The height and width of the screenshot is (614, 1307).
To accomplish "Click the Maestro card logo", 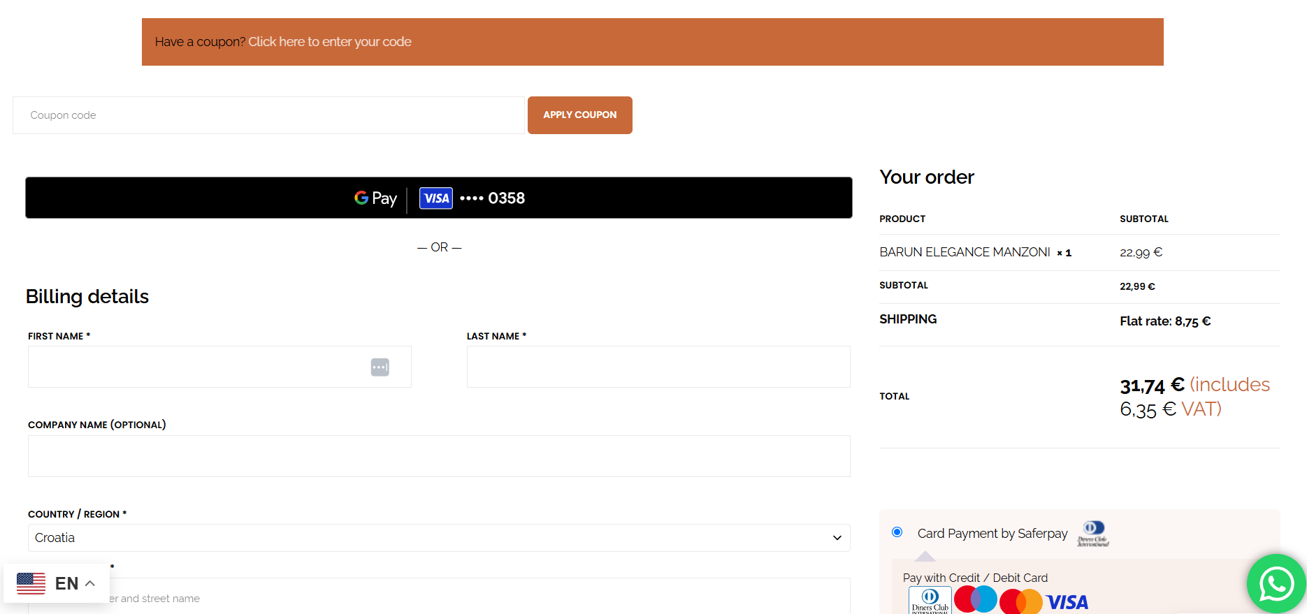I will [x=975, y=599].
